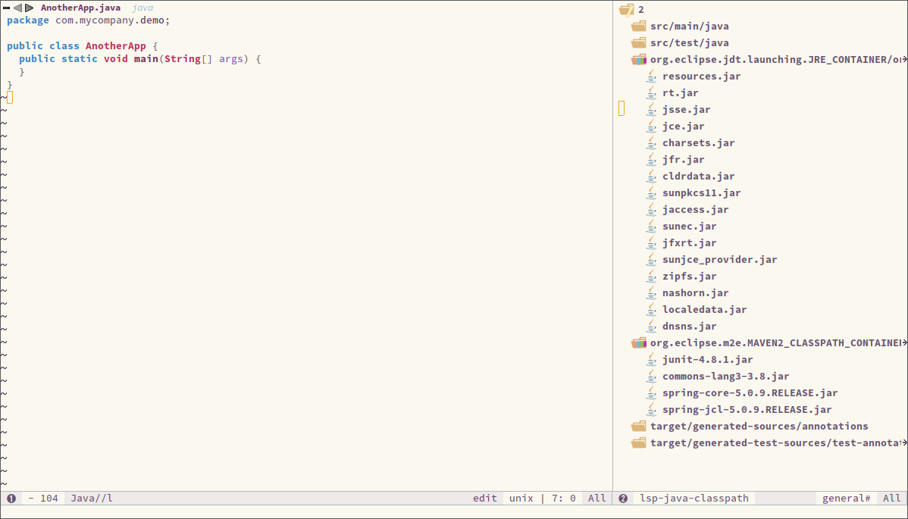Click the lsp-java-classpath buffer name
Screen dimensions: 908x519
click(x=694, y=499)
